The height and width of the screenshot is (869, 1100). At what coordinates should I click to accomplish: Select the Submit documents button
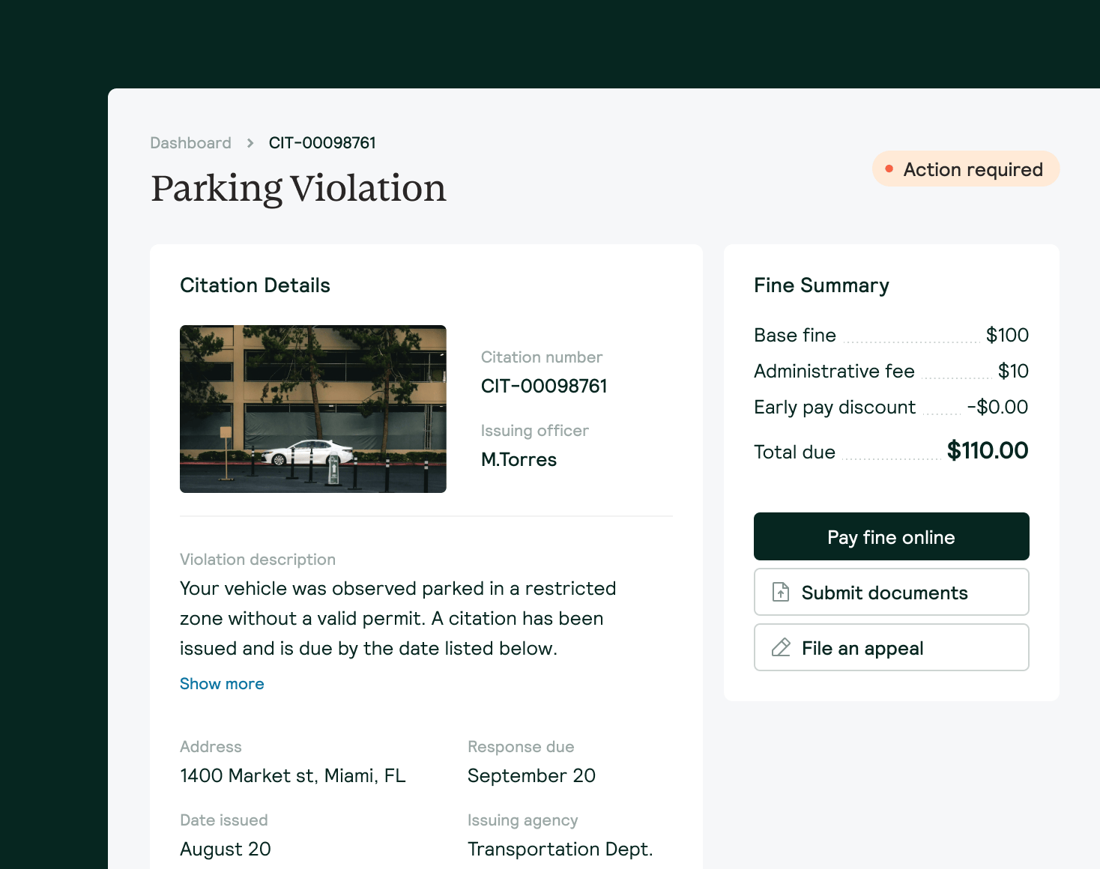(891, 592)
